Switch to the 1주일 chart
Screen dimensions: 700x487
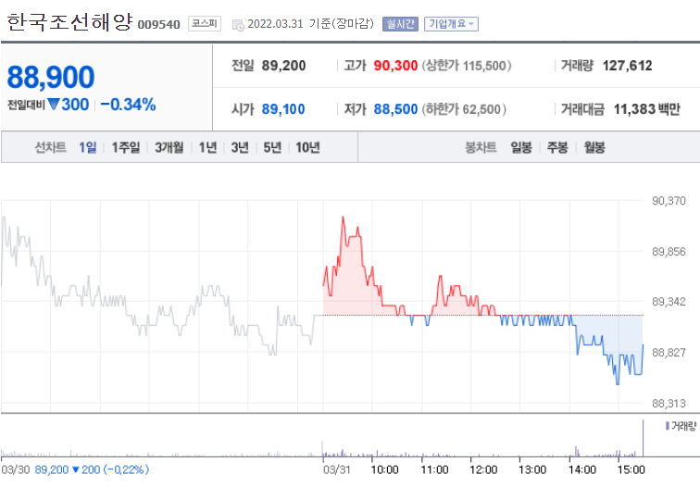[x=125, y=147]
